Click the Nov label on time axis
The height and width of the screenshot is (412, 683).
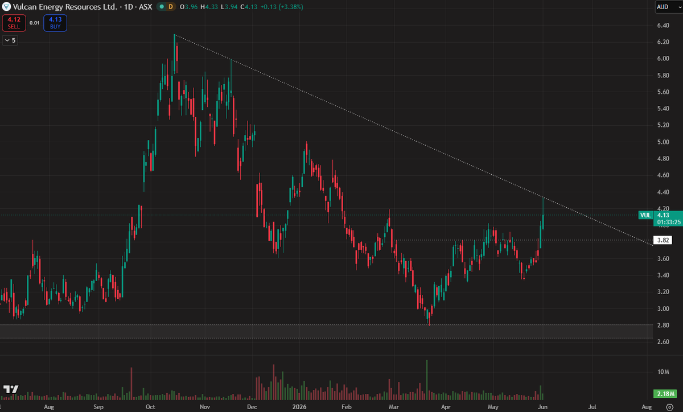[x=205, y=407]
